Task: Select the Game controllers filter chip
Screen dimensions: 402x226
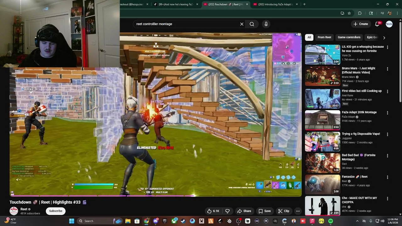Action: click(x=349, y=37)
